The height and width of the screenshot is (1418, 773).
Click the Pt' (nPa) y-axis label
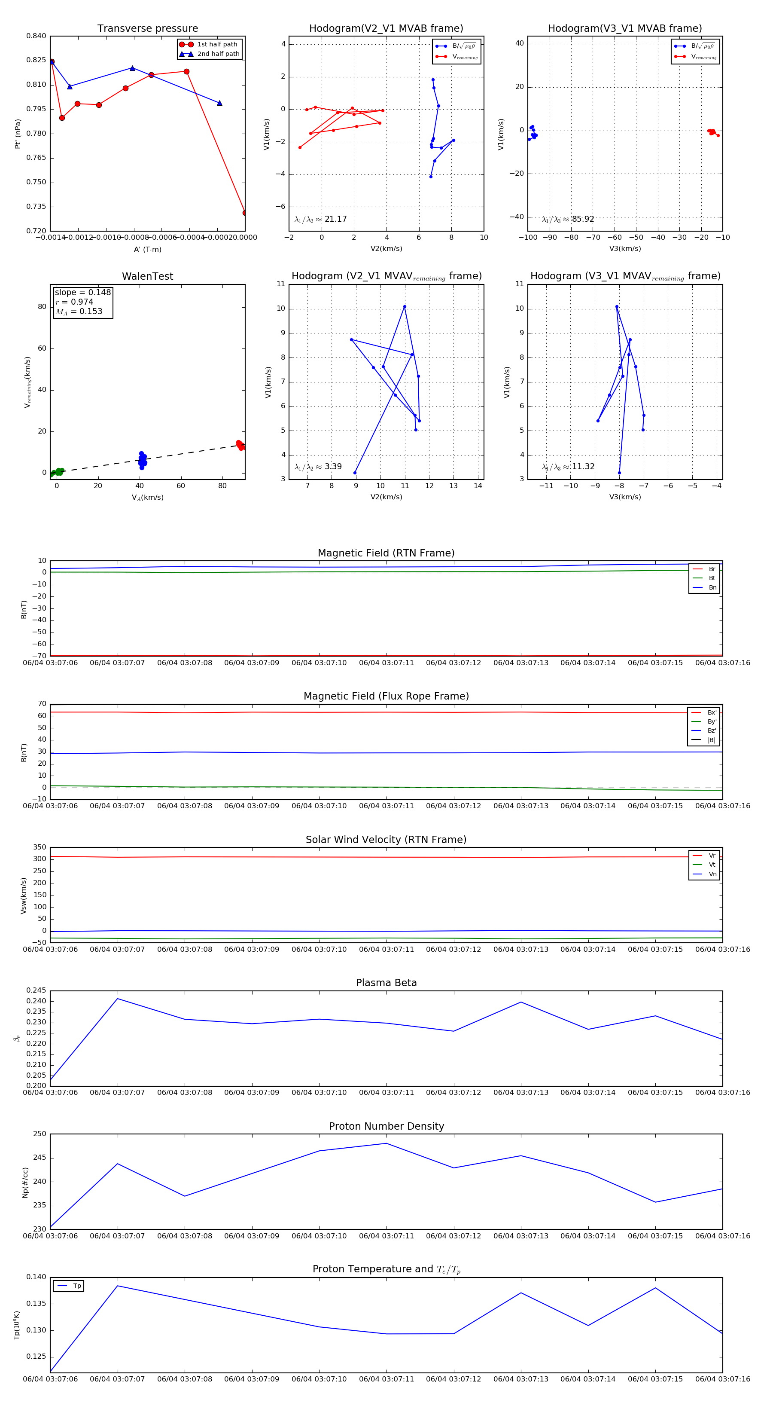[x=18, y=134]
